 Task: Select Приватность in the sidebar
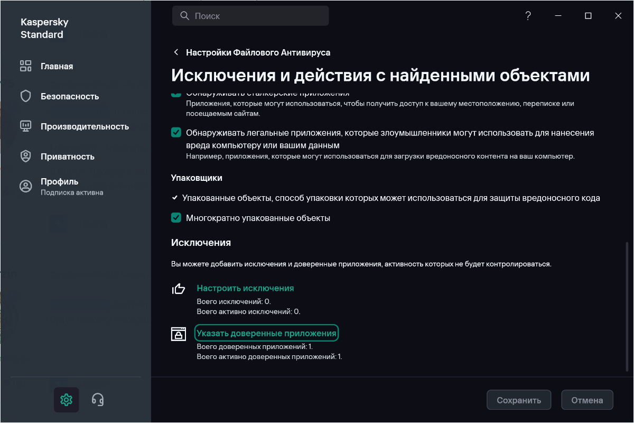(x=68, y=157)
